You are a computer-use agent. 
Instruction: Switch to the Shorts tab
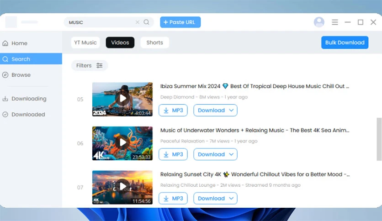155,42
